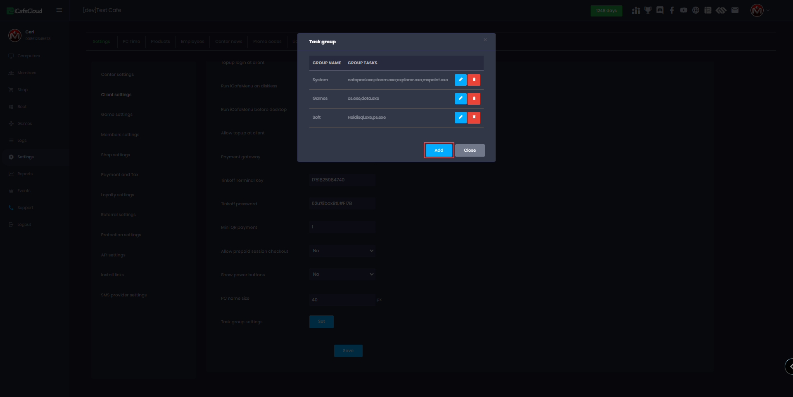Open the YouTube icon in header
Image resolution: width=793 pixels, height=397 pixels.
(684, 10)
